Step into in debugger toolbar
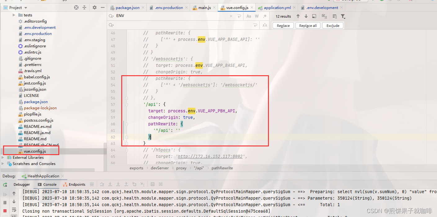 pyautogui.click(x=110, y=184)
